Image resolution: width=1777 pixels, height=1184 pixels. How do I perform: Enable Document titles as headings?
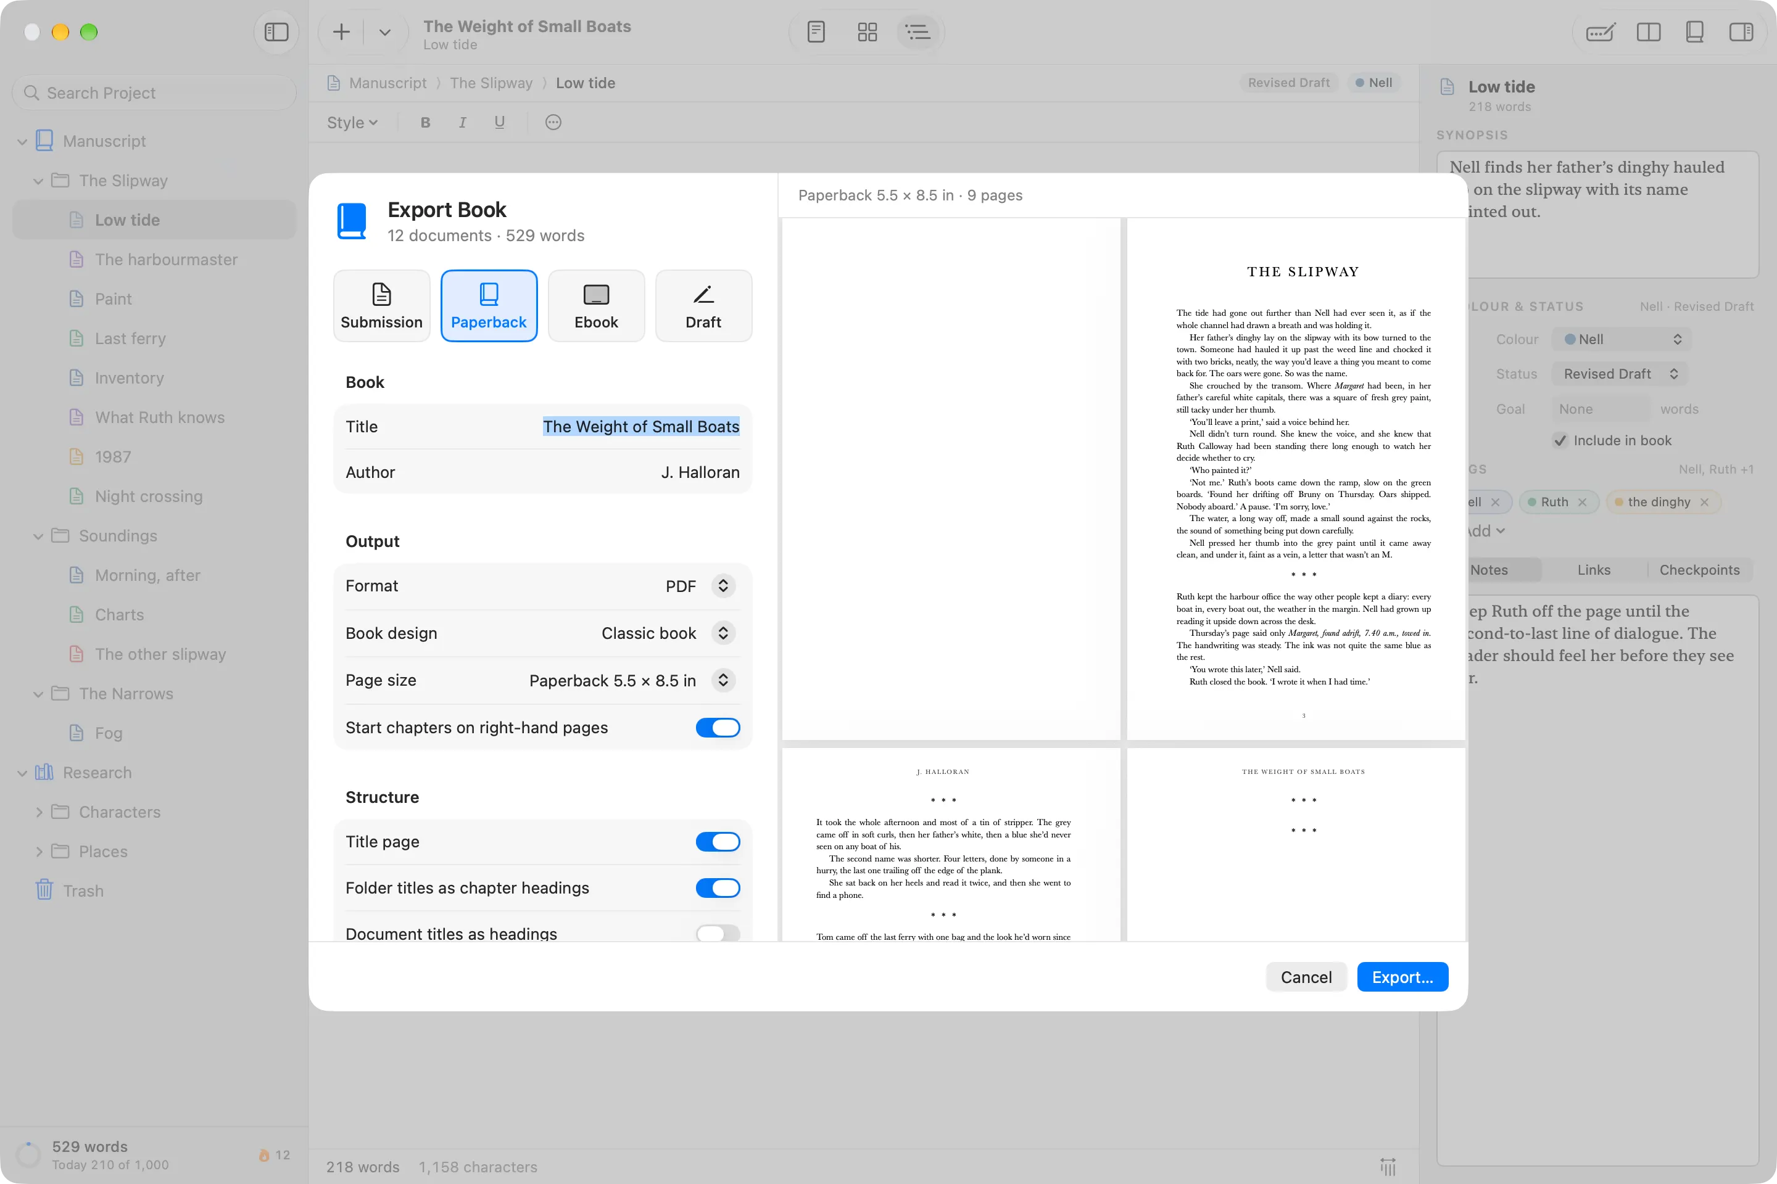click(x=717, y=934)
